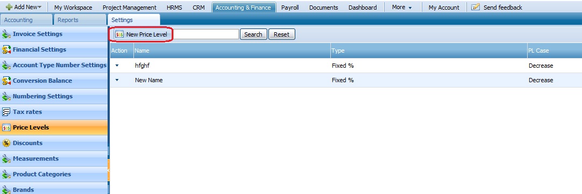
Task: Click the Conversion Balance icon
Action: click(6, 81)
